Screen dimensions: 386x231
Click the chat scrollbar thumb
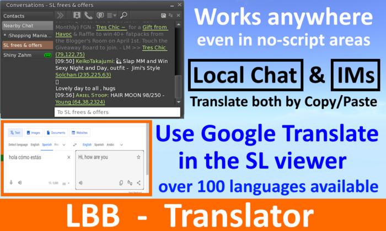(179, 87)
